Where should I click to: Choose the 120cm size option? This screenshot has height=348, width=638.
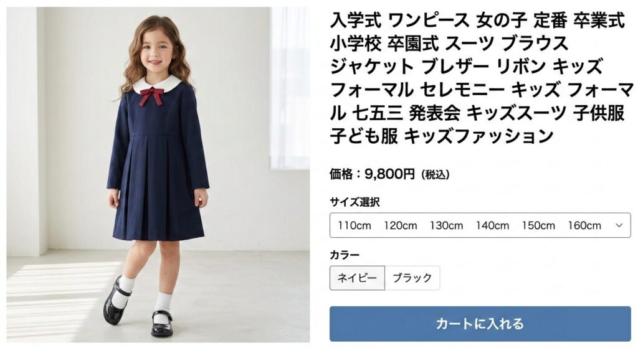401,225
